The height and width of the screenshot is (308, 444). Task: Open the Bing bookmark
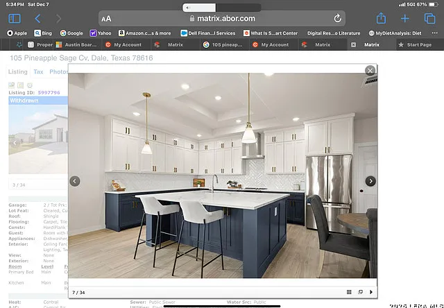pos(43,33)
